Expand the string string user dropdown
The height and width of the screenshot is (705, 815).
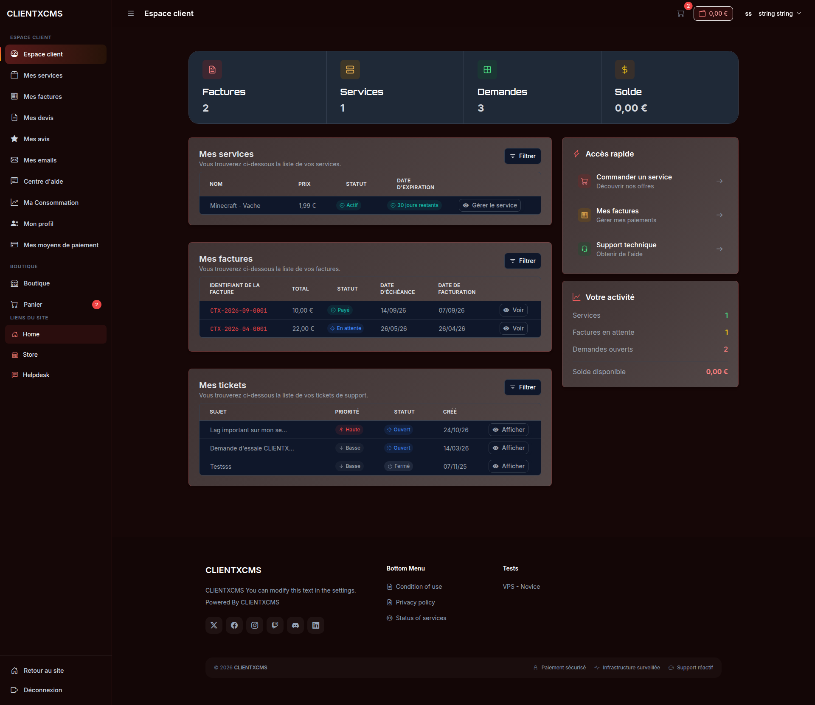773,14
